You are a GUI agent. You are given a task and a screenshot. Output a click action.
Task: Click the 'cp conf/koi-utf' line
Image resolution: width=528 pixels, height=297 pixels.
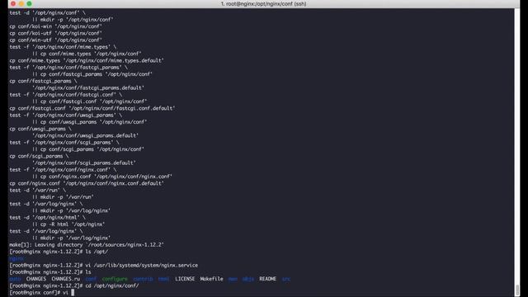(x=55, y=33)
